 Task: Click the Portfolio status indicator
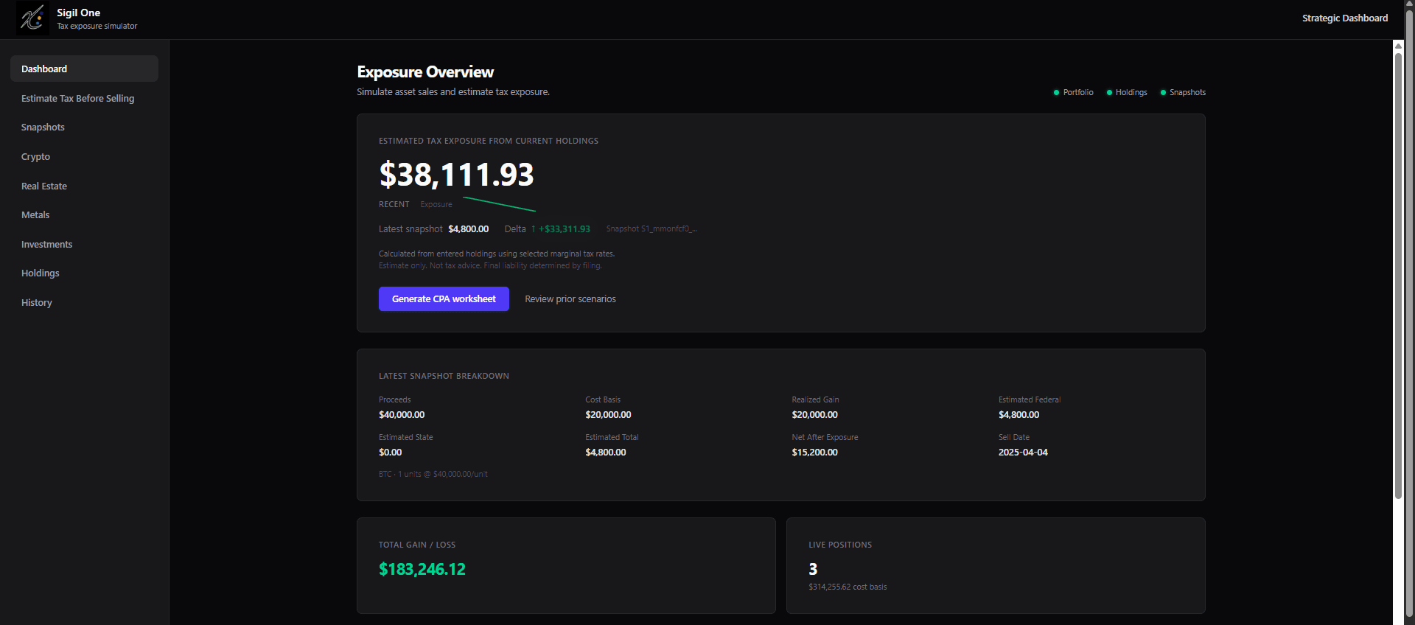click(x=1073, y=92)
